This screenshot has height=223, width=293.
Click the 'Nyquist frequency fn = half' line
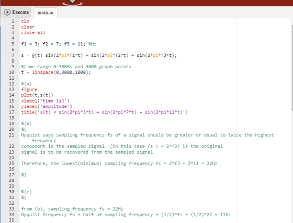click(126, 215)
